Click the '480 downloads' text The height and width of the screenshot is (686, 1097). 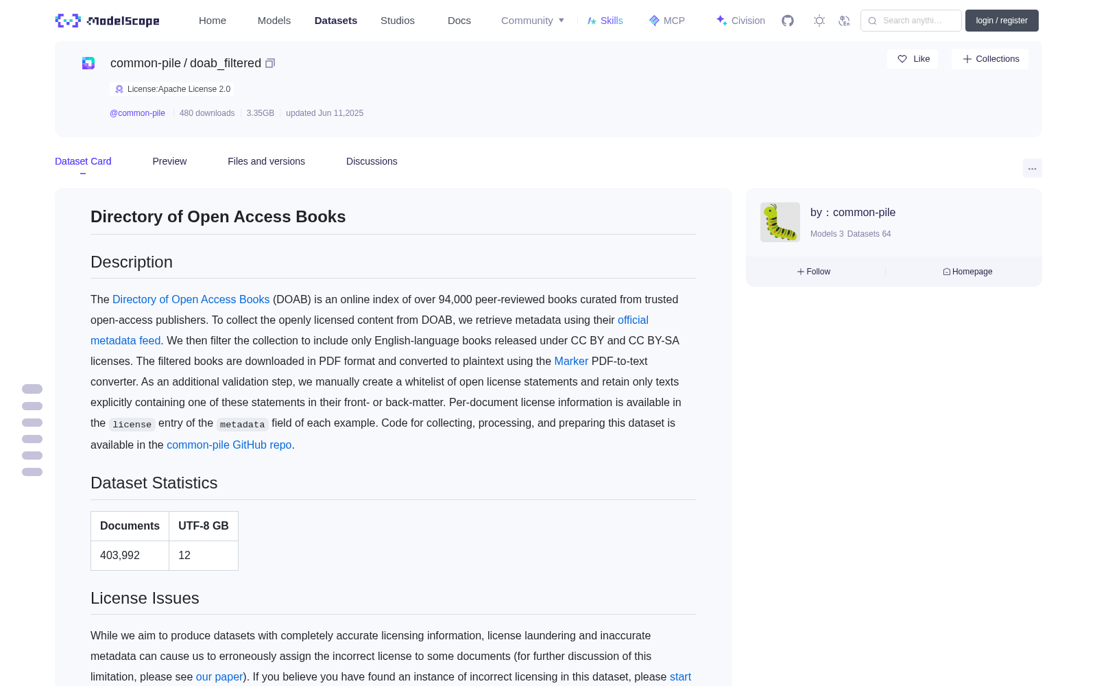coord(207,113)
